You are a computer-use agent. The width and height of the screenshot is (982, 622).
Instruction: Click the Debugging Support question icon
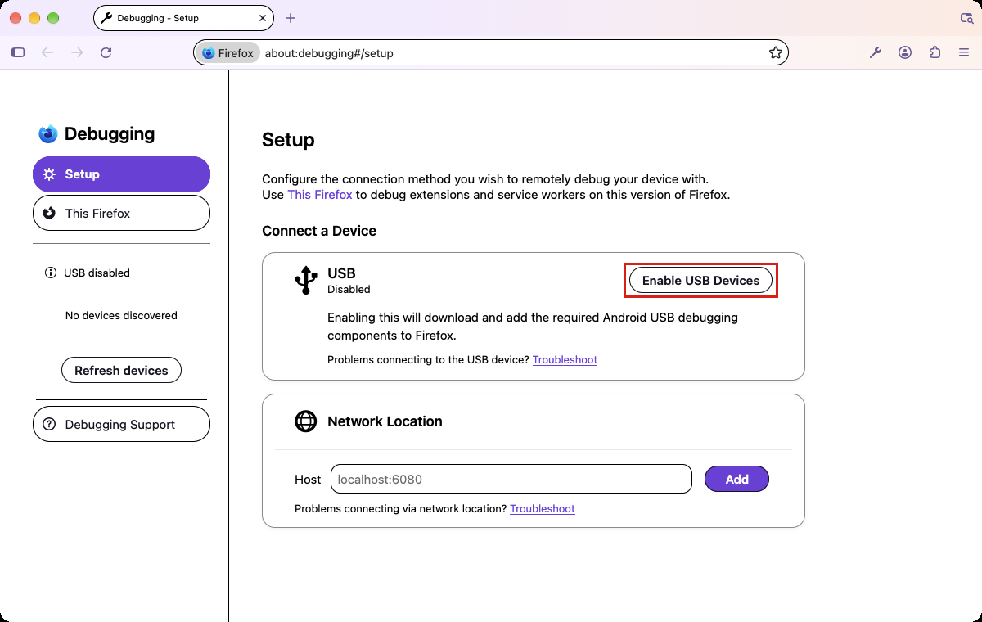(x=49, y=424)
